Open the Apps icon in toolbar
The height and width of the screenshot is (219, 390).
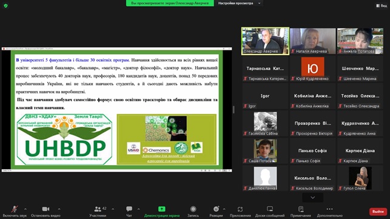(x=240, y=209)
